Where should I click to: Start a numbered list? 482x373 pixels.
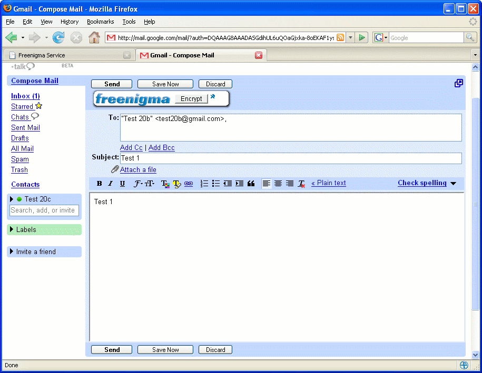click(204, 183)
